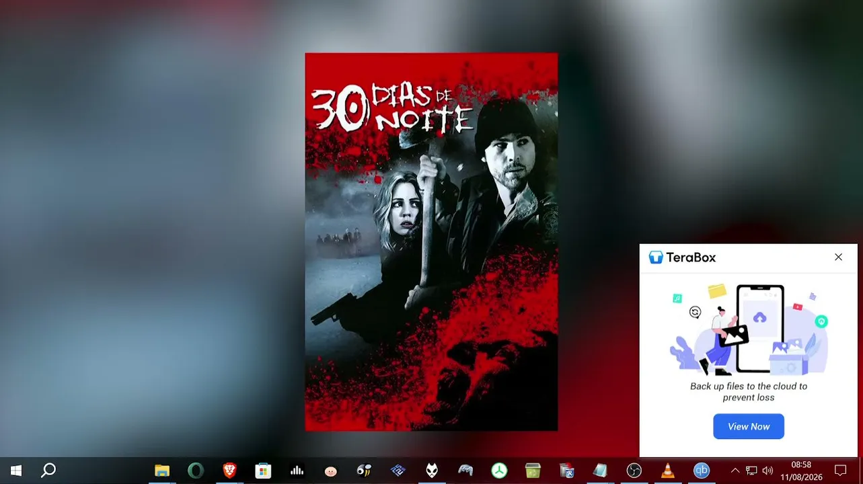Click the 30 Dias de Noite poster

431,242
